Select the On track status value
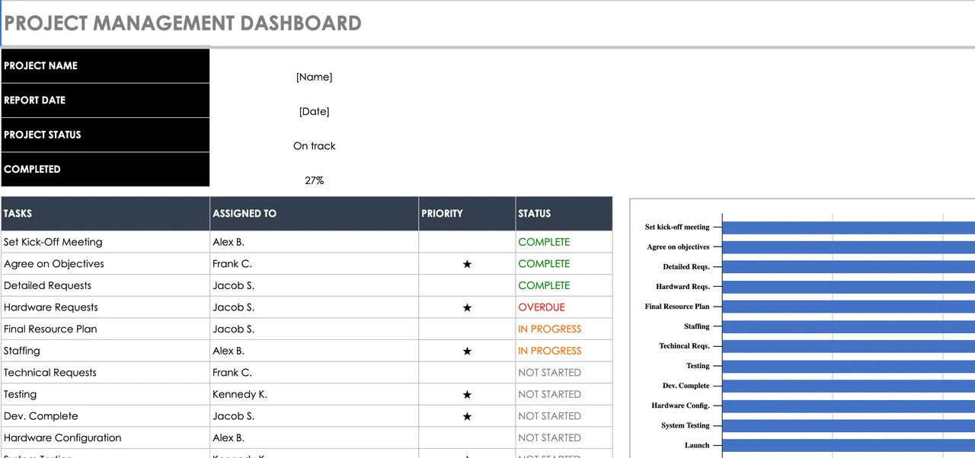This screenshot has width=975, height=458. click(314, 146)
